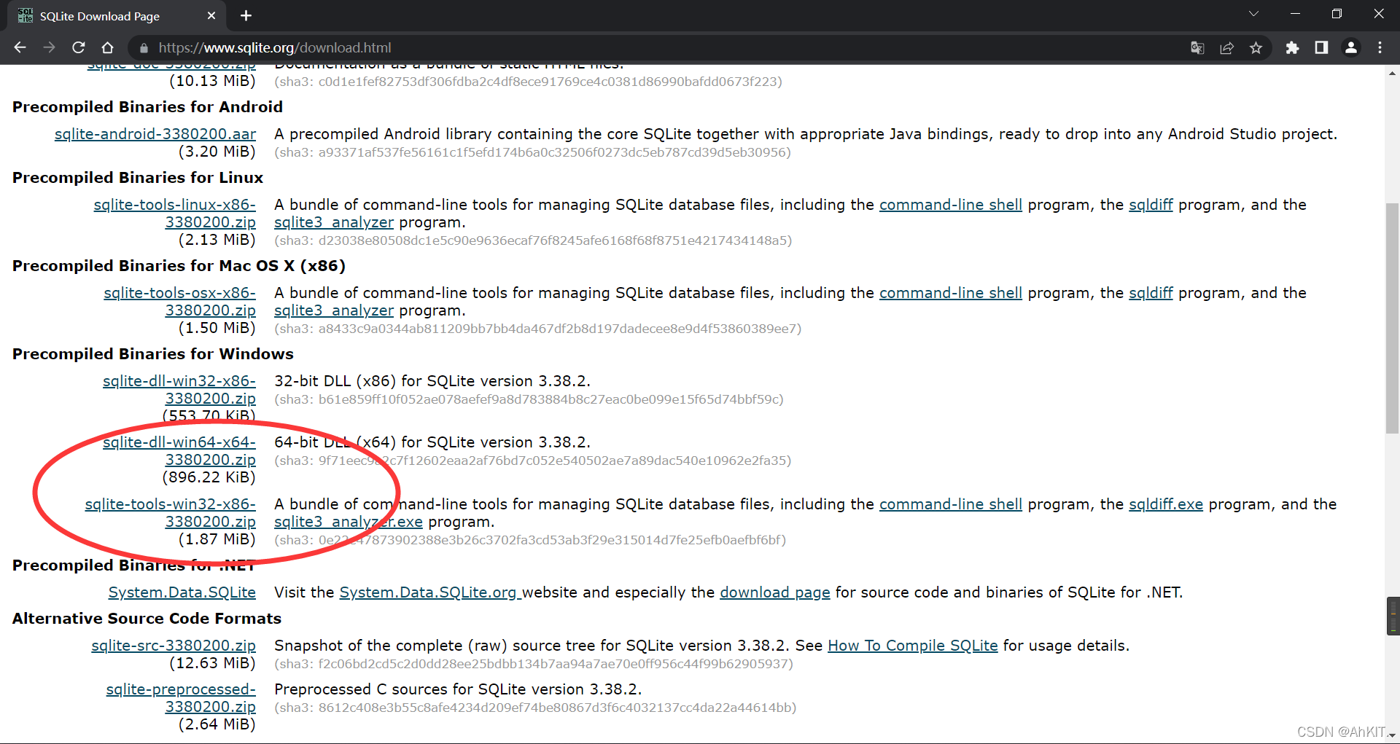The width and height of the screenshot is (1400, 744).
Task: Open the translate page icon
Action: [1197, 47]
